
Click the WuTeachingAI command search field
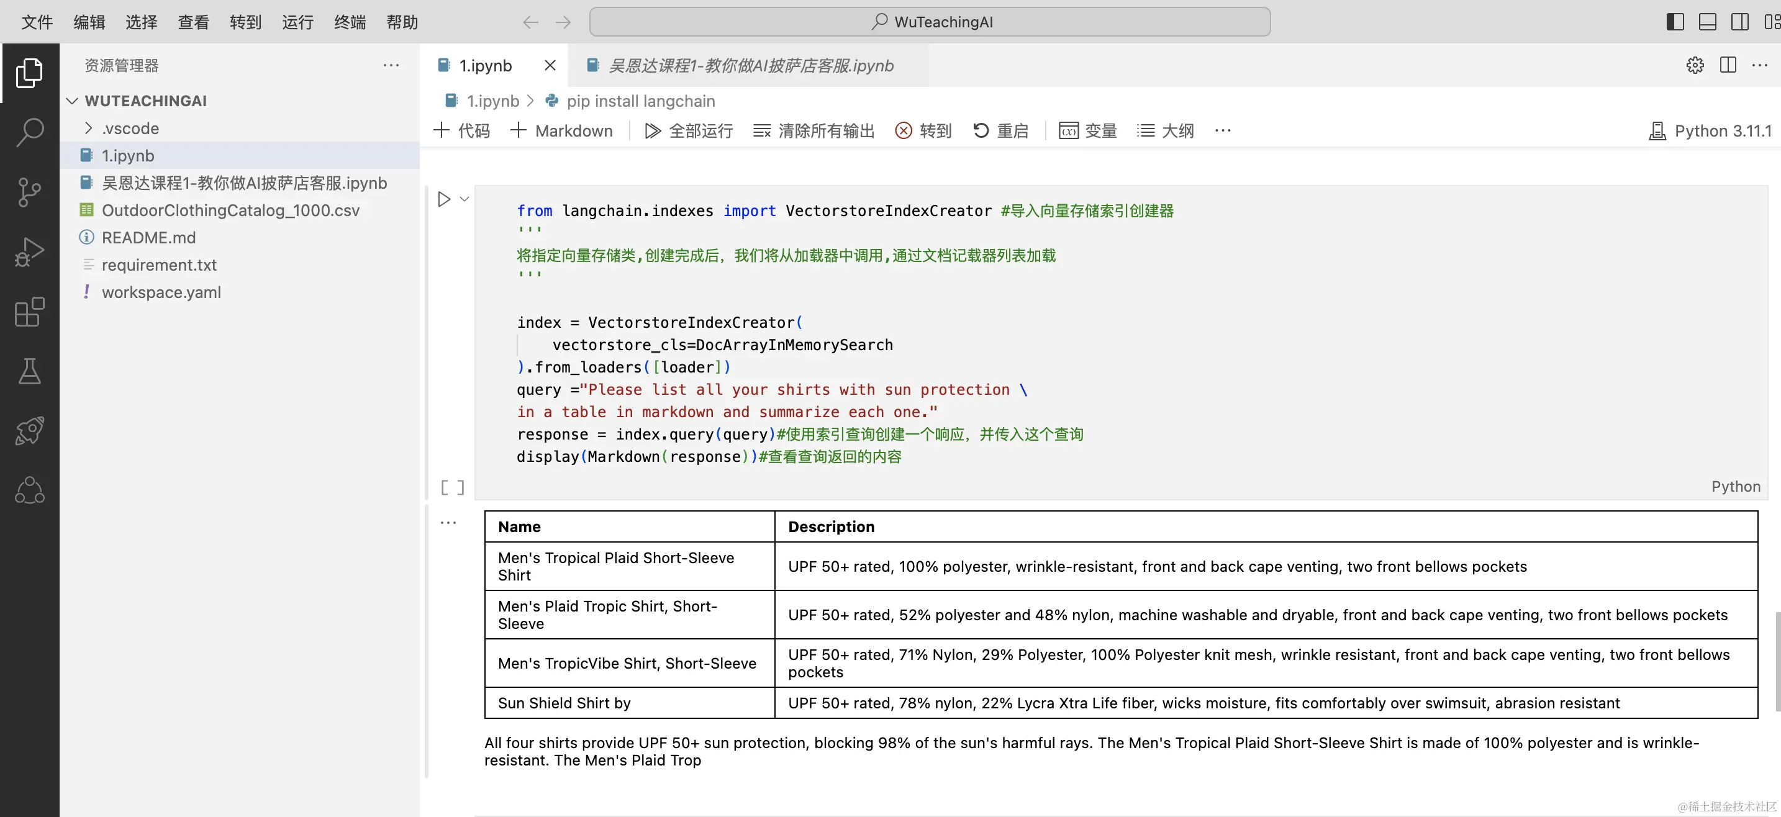click(x=929, y=22)
